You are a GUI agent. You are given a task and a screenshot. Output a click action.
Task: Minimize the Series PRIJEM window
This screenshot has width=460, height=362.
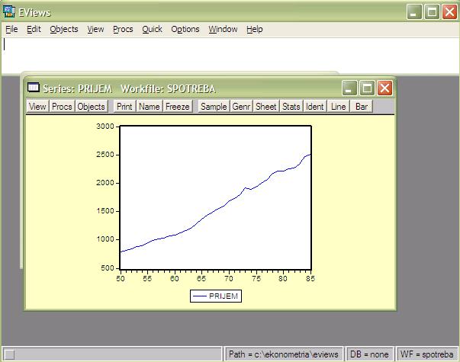point(349,88)
